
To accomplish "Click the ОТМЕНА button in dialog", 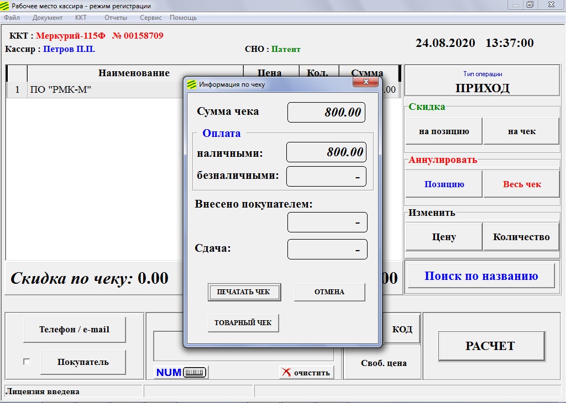I will point(329,292).
